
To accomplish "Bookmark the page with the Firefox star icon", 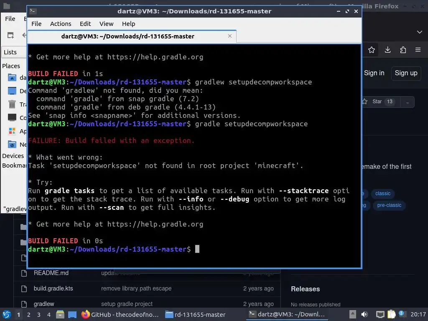I will pyautogui.click(x=372, y=50).
